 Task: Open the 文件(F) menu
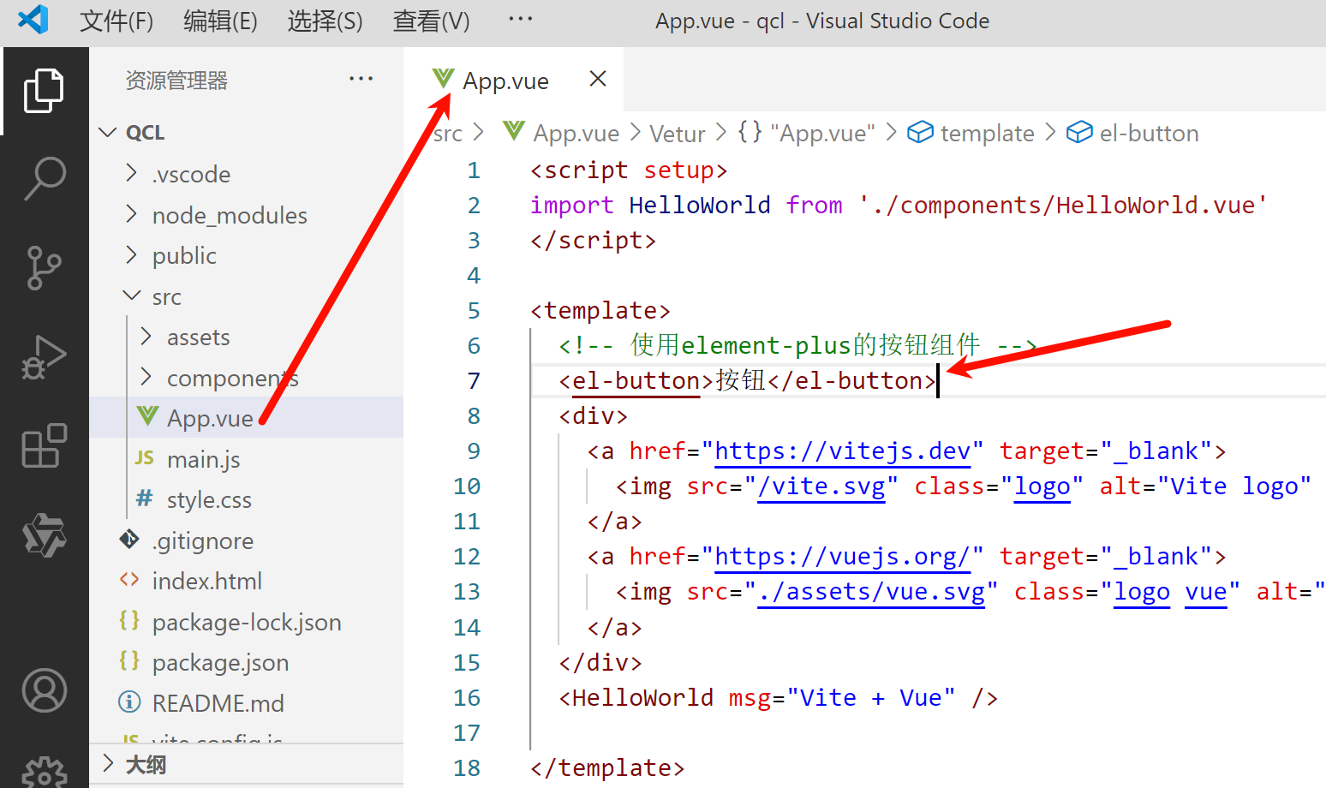116,21
